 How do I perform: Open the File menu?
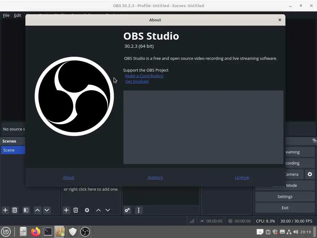(x=6, y=15)
